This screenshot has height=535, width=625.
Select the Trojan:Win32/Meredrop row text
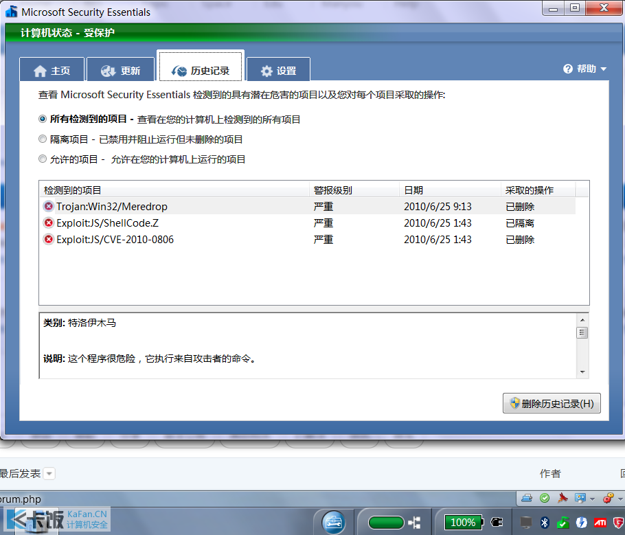click(x=111, y=207)
